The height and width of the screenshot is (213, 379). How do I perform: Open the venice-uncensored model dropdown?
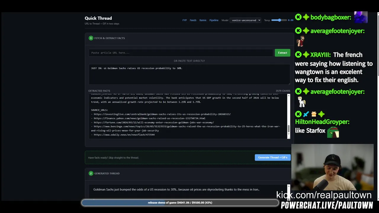pos(245,20)
